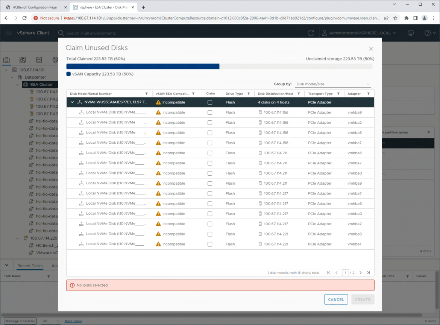This screenshot has height=325, width=440.
Task: Check claim box for 100.67.114.221 vmhba1 disk
Action: click(209, 244)
